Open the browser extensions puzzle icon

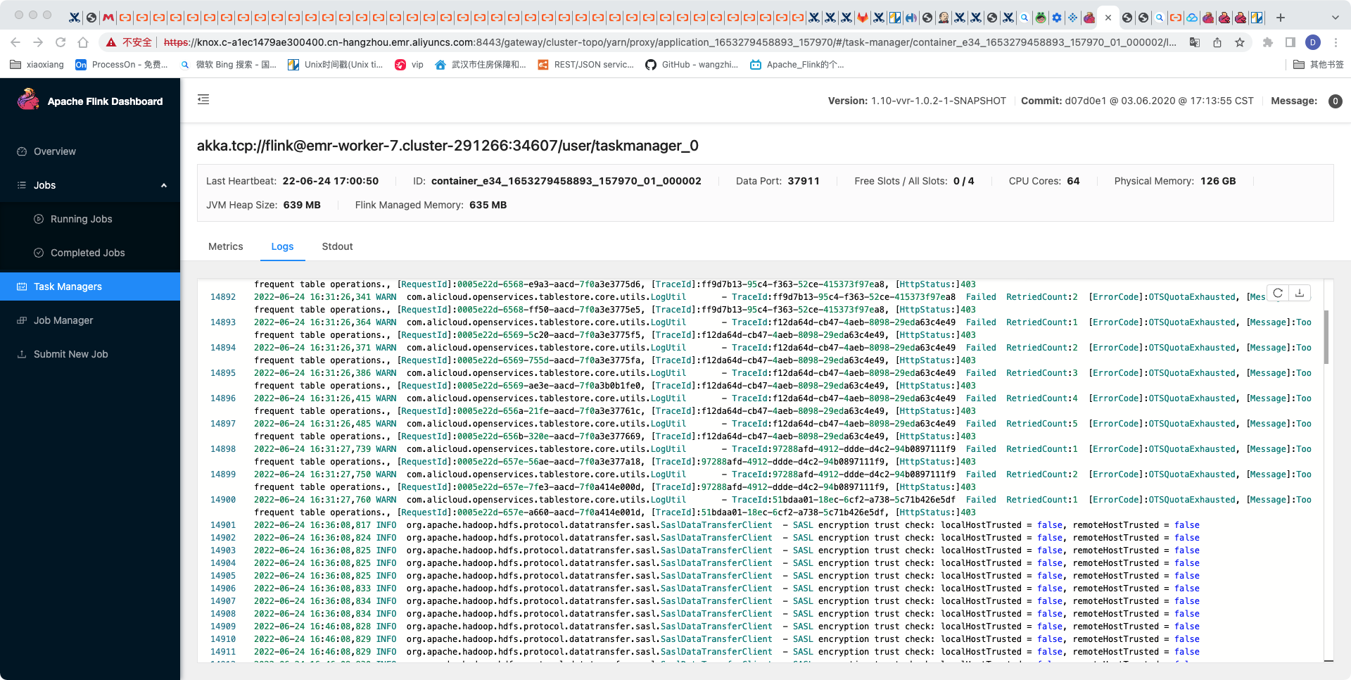click(x=1268, y=42)
